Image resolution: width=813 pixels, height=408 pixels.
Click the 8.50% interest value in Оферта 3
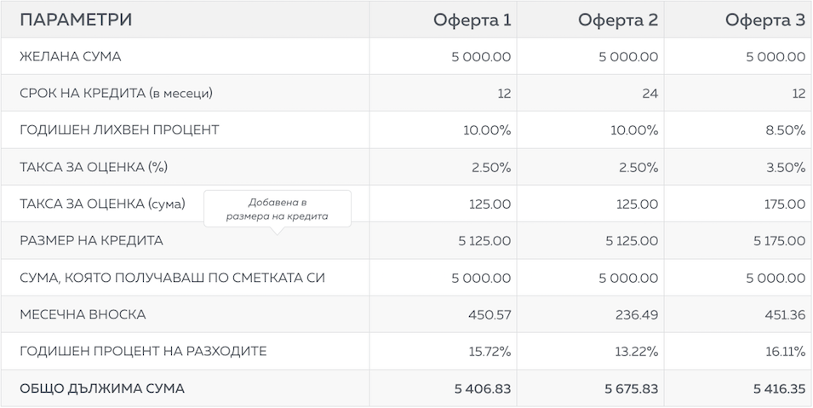pyautogui.click(x=786, y=130)
